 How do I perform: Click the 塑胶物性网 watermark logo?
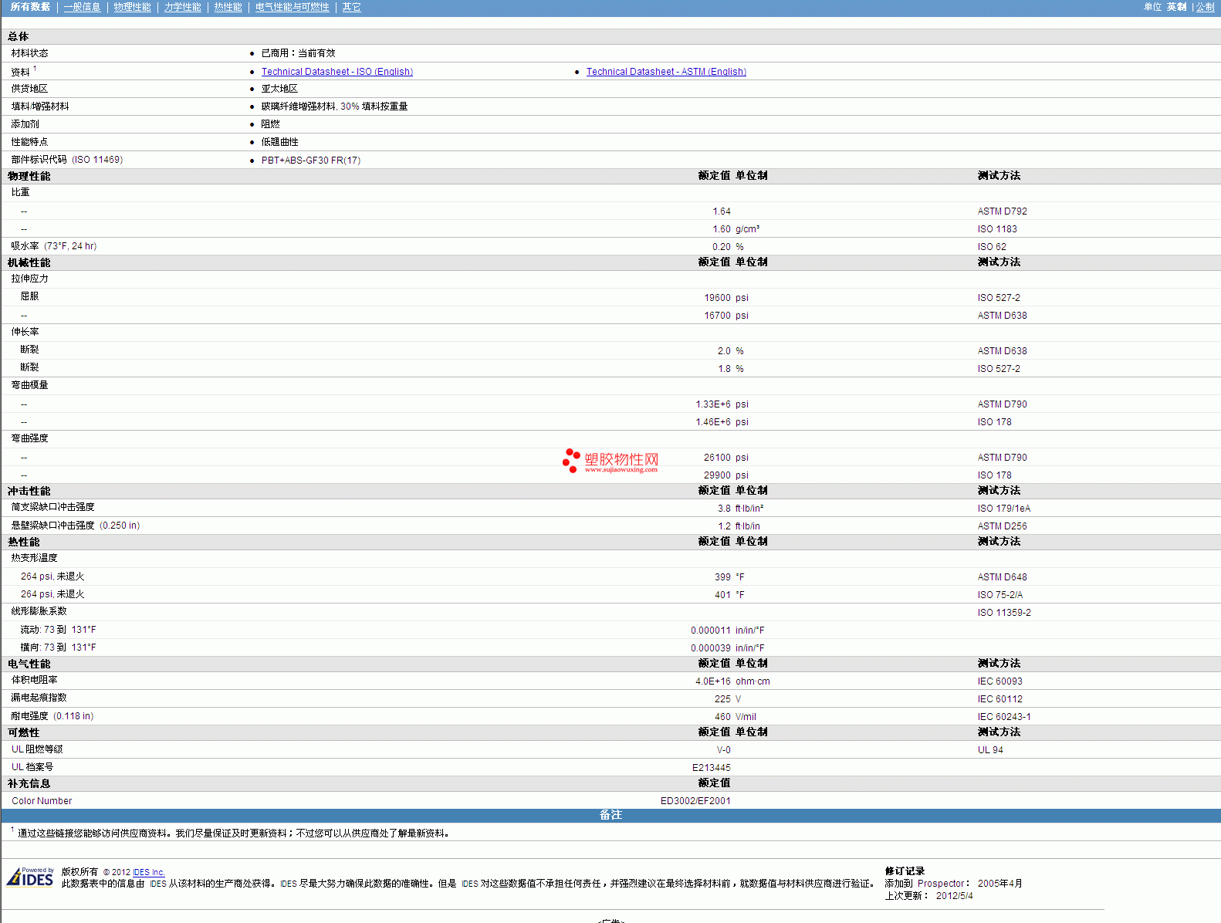[x=610, y=461]
